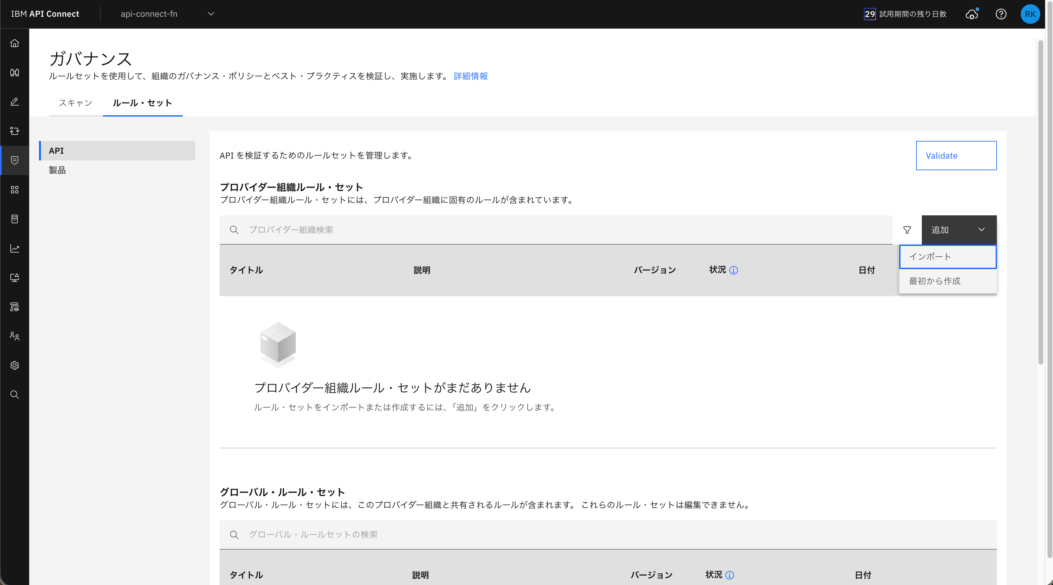1053x585 pixels.
Task: Click the help question mark icon
Action: [x=1001, y=14]
